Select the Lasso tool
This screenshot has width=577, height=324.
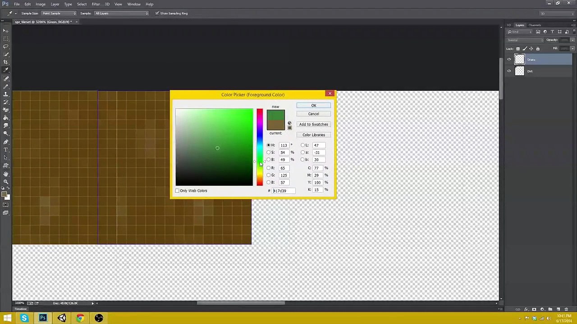pos(6,46)
